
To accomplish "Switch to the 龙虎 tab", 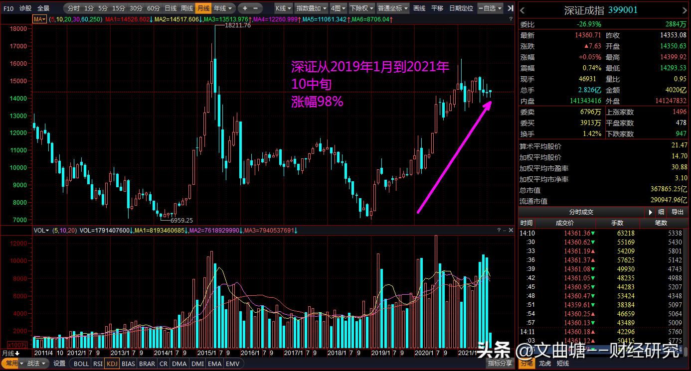I will (545, 364).
